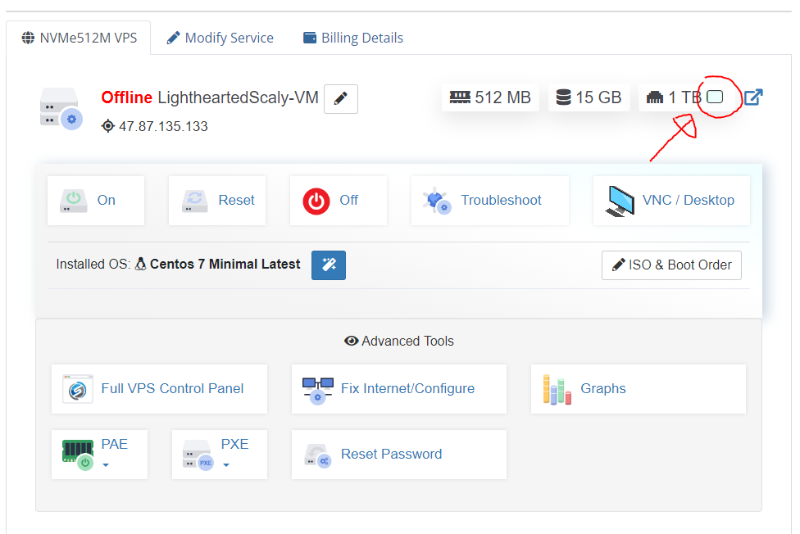Screen dimensions: 800x534
Task: Click the Graphs bar chart icon
Action: [x=557, y=390]
